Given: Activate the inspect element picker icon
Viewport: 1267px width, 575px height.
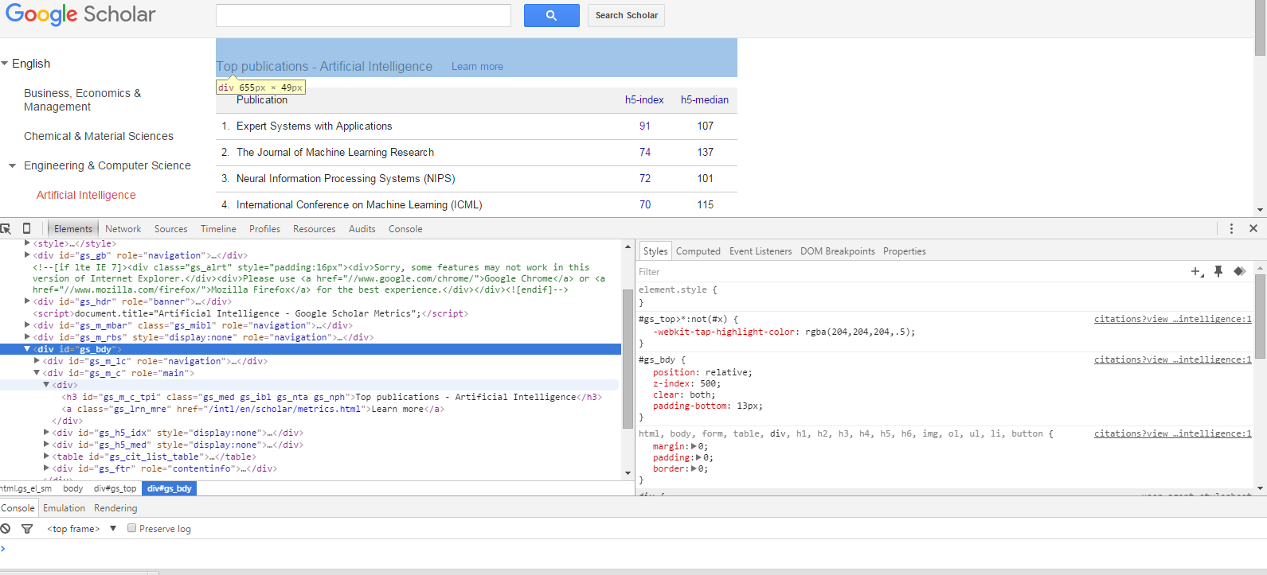Looking at the screenshot, I should [6, 228].
